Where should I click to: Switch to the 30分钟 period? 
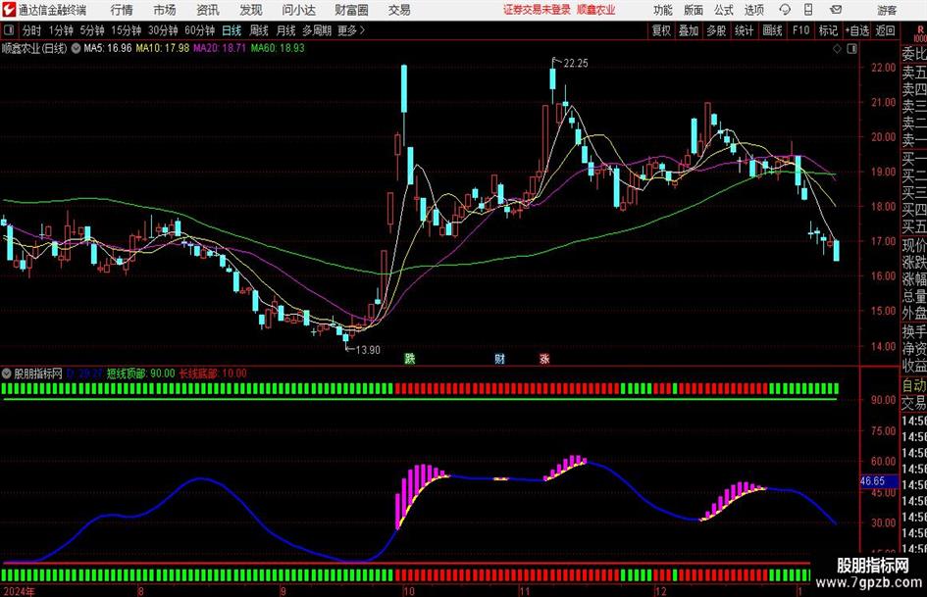[163, 30]
